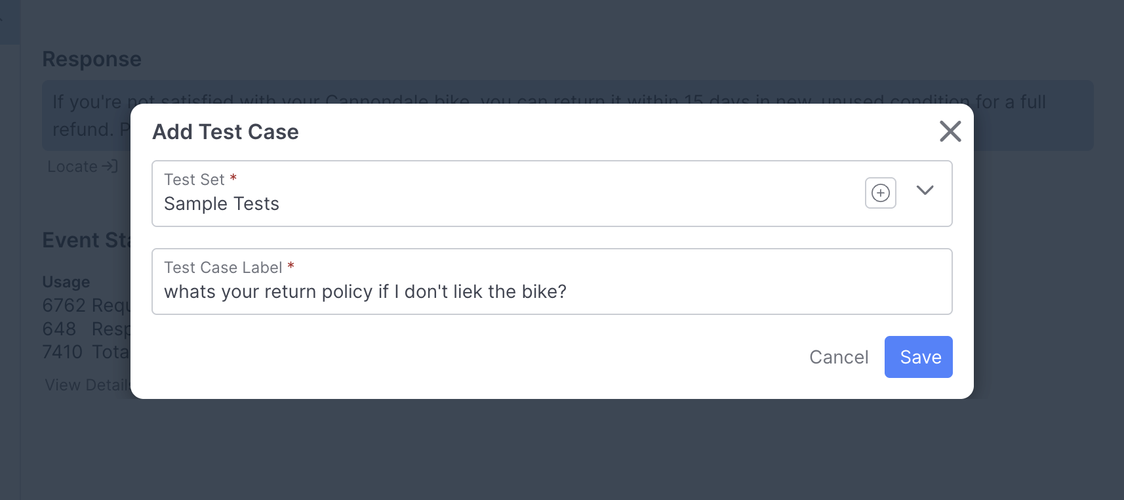Screen dimensions: 1124x500
Task: Close the Add Test Case dialog
Action: 950,131
